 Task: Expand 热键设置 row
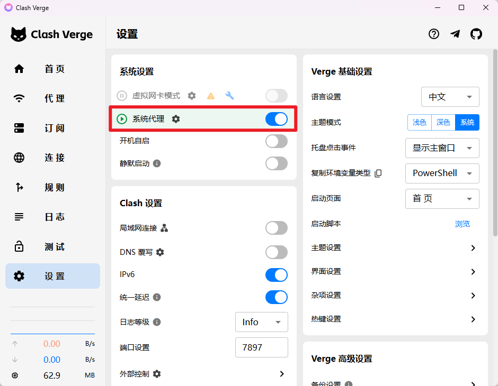tap(395, 319)
